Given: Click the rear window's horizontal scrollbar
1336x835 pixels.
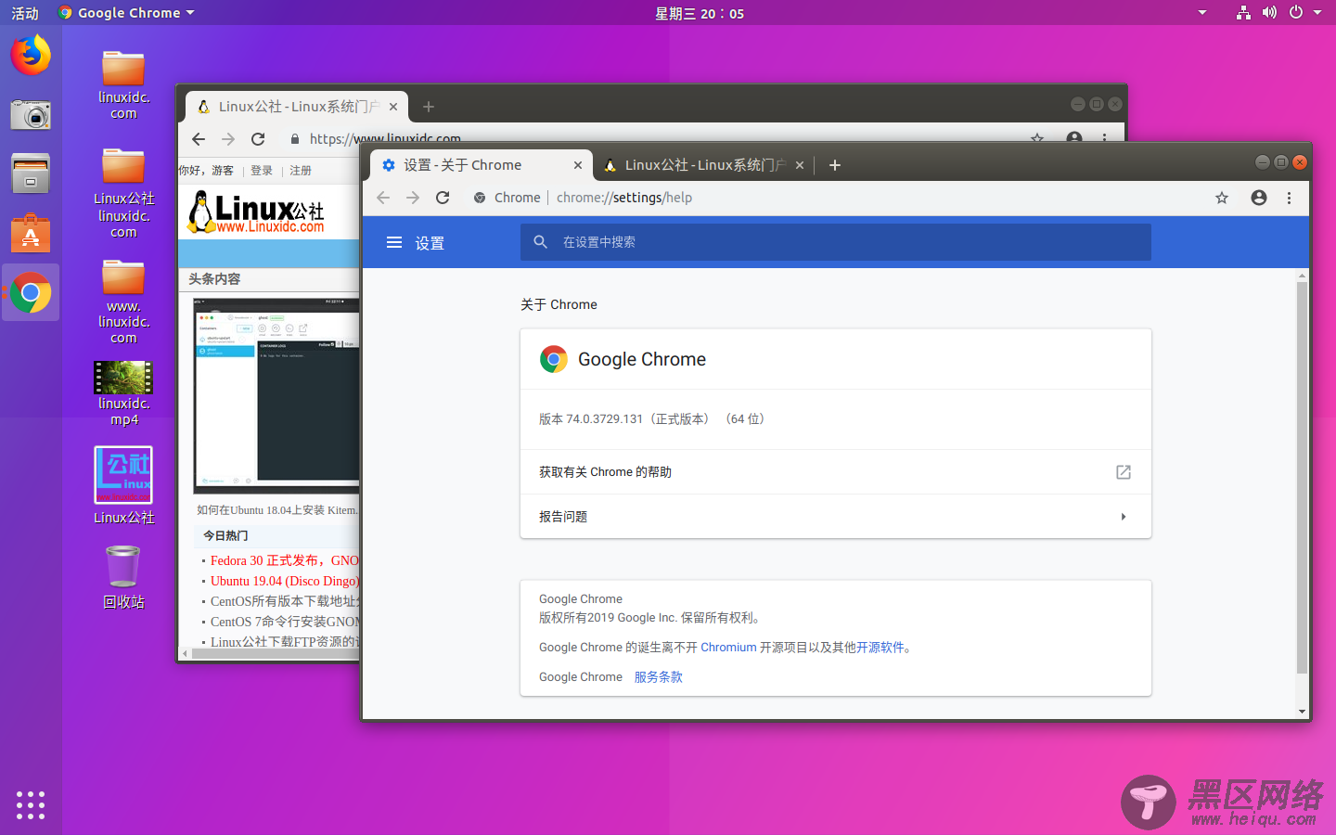Looking at the screenshot, I should (276, 653).
